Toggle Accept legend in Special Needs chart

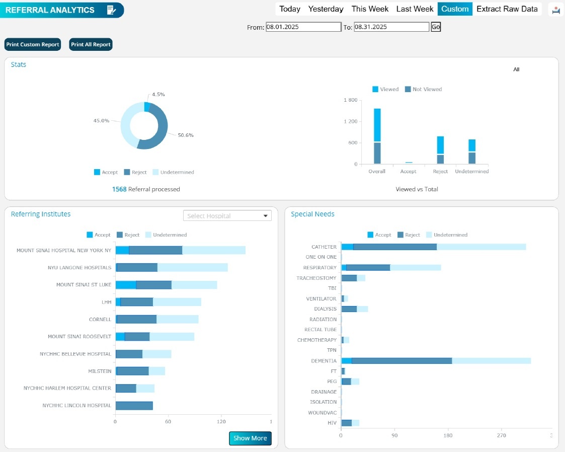click(379, 235)
